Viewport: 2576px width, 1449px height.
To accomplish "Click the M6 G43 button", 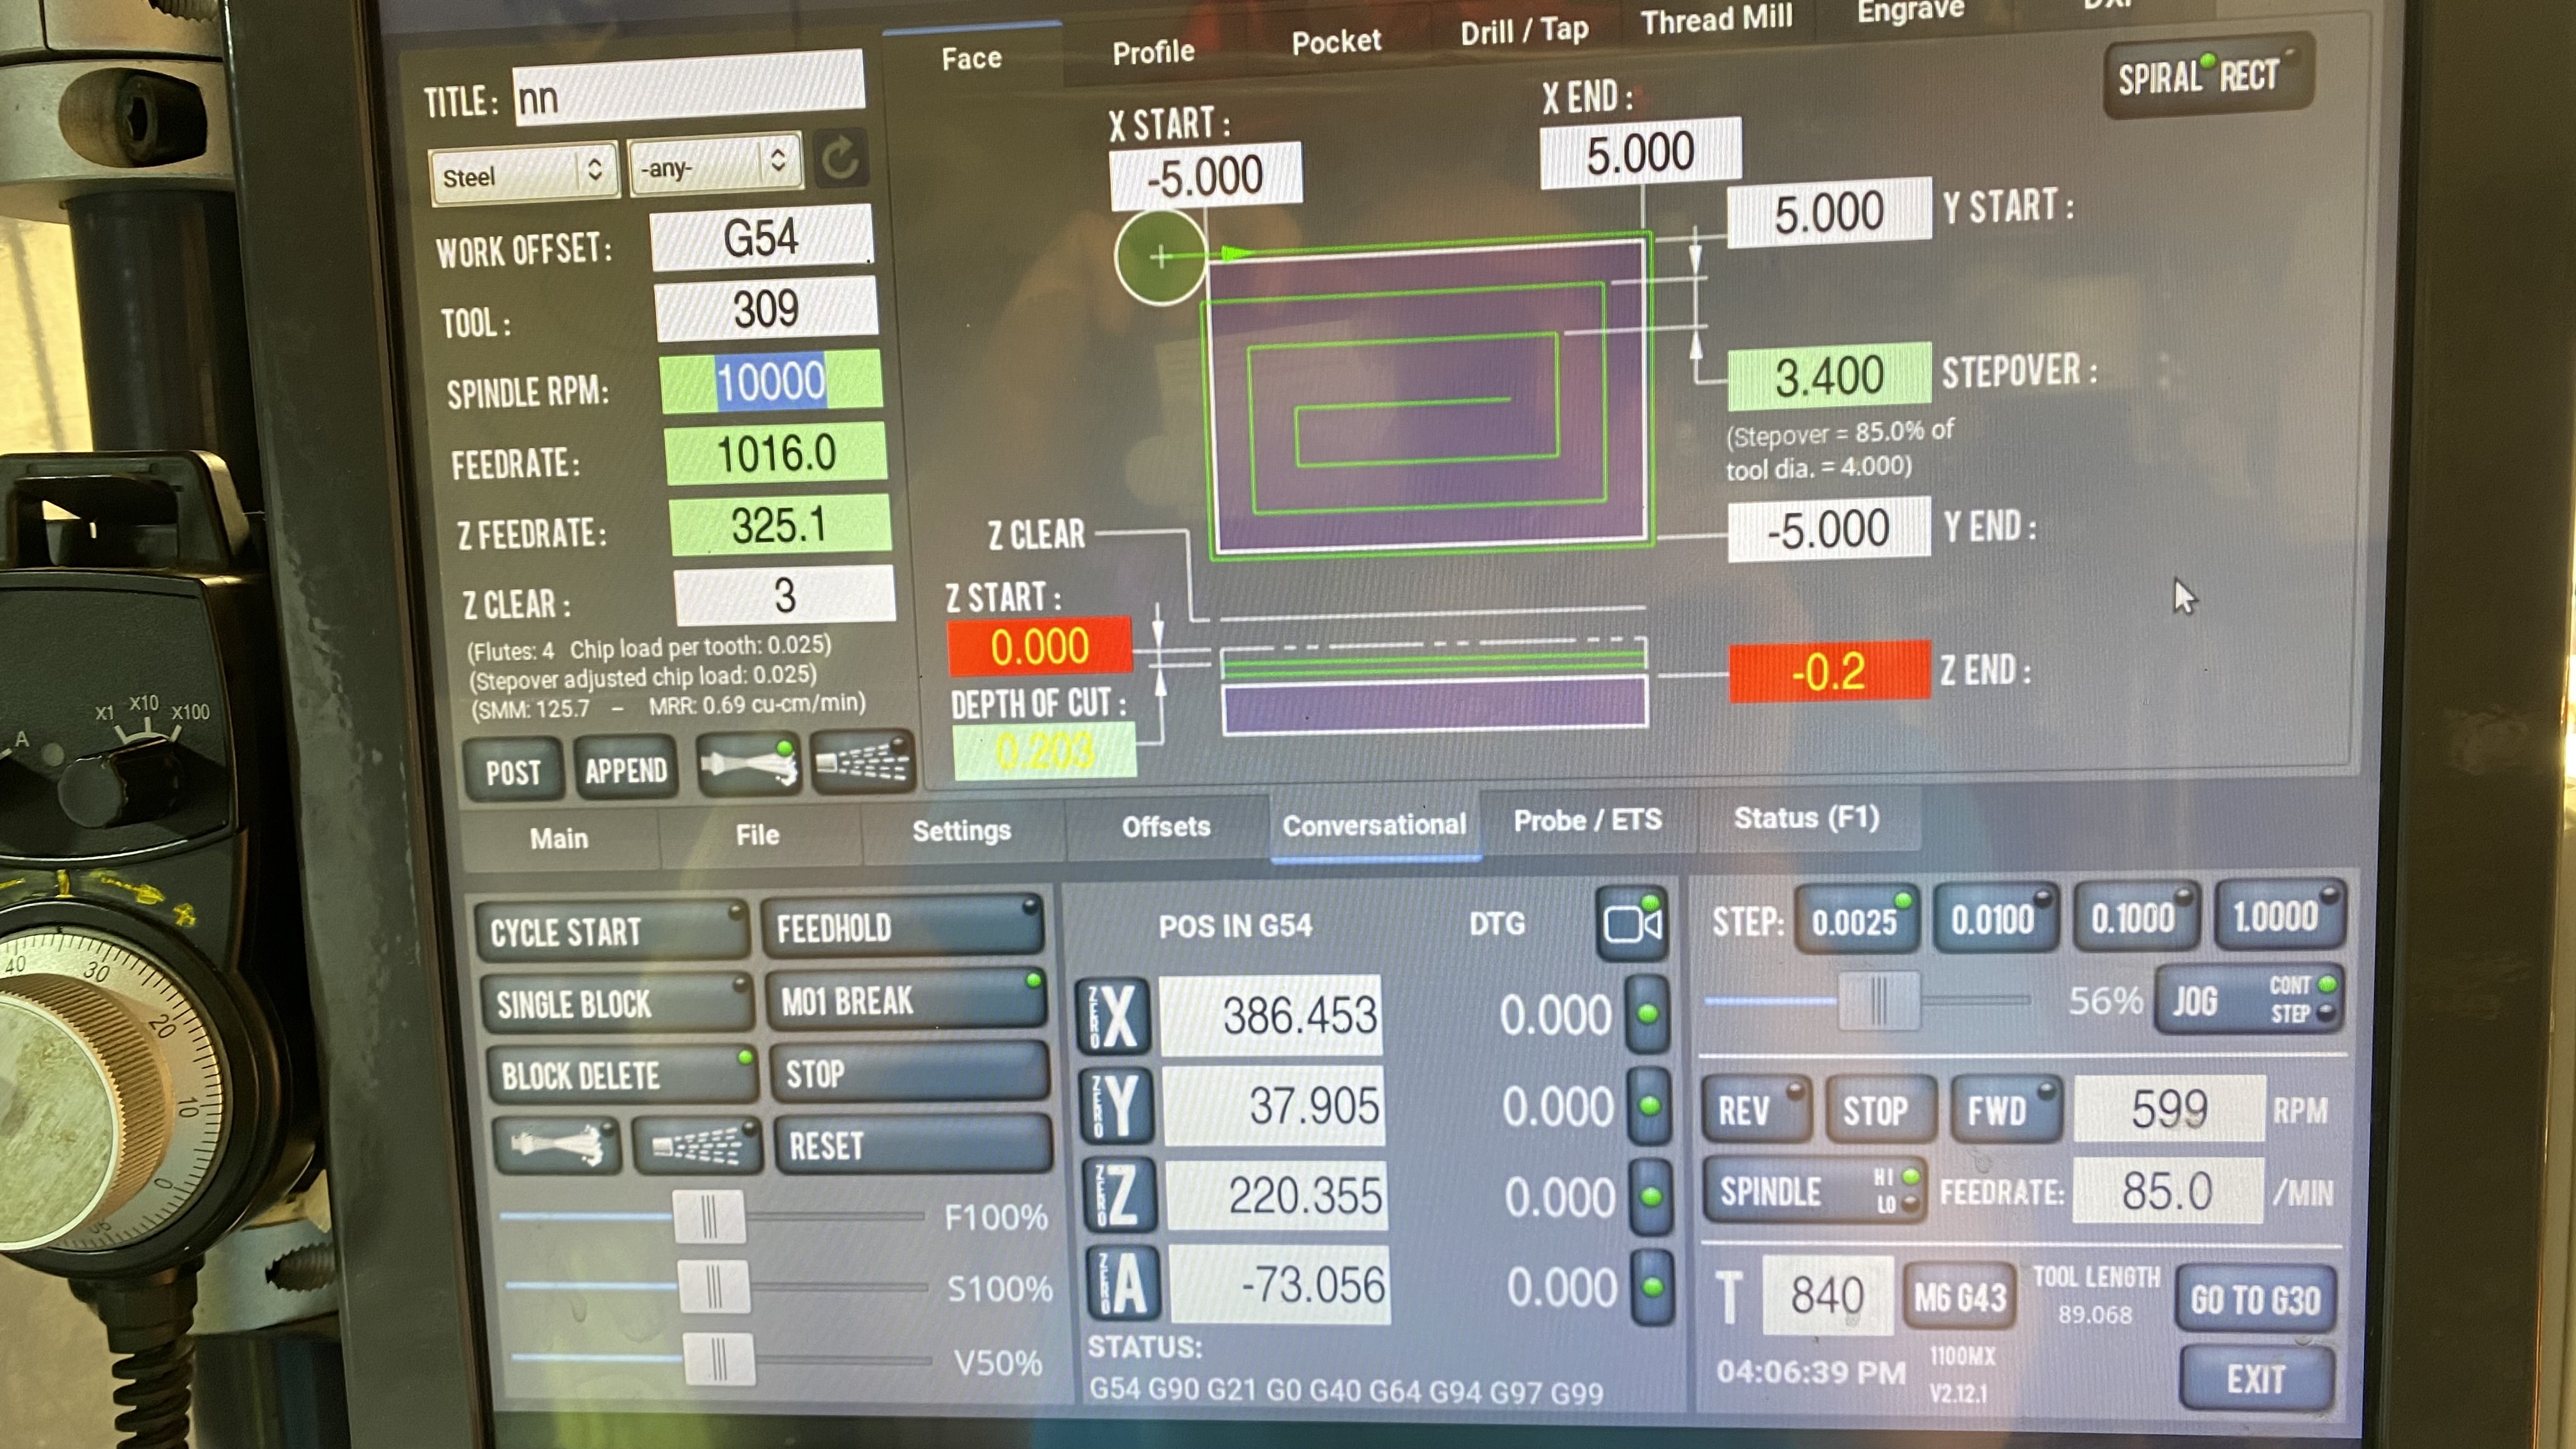I will pos(1960,1297).
